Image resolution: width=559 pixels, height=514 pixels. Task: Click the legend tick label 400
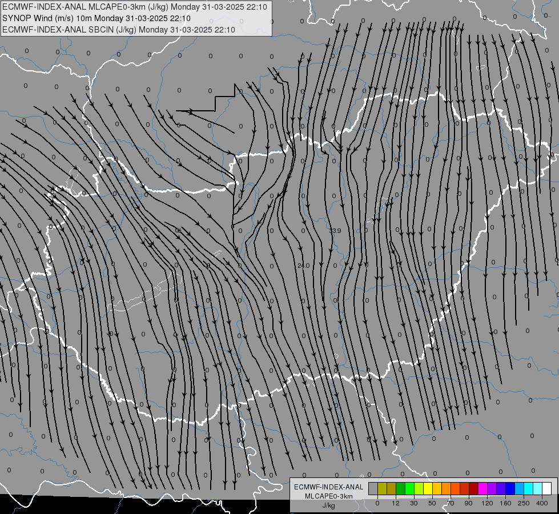click(542, 503)
